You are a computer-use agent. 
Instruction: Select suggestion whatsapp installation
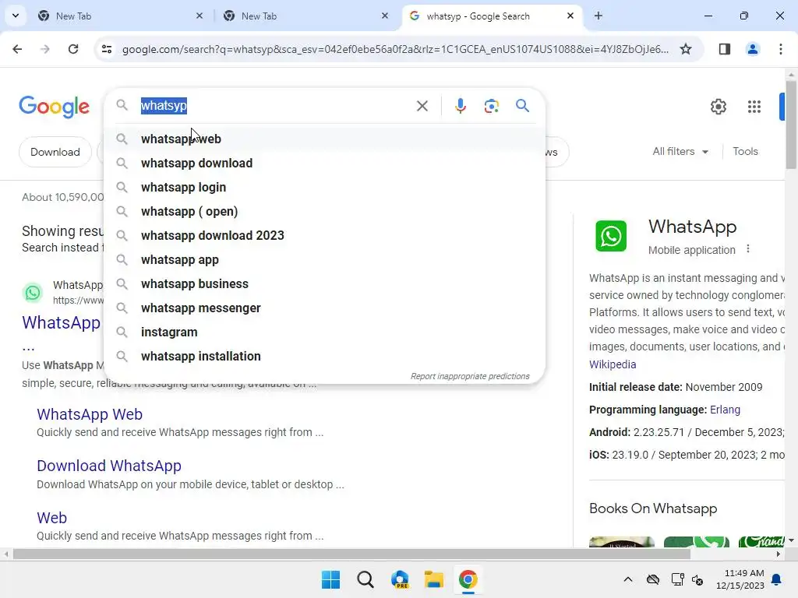(324, 357)
